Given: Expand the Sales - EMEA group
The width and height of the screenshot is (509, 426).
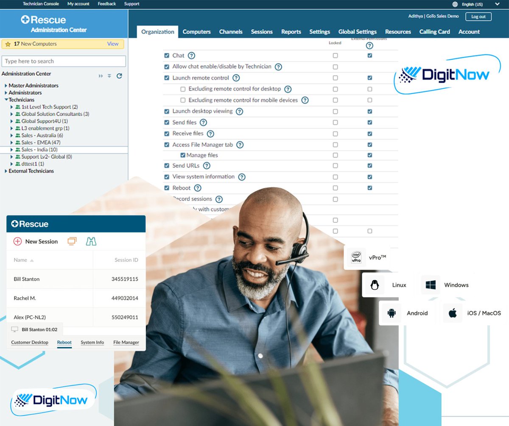Looking at the screenshot, I should point(12,143).
